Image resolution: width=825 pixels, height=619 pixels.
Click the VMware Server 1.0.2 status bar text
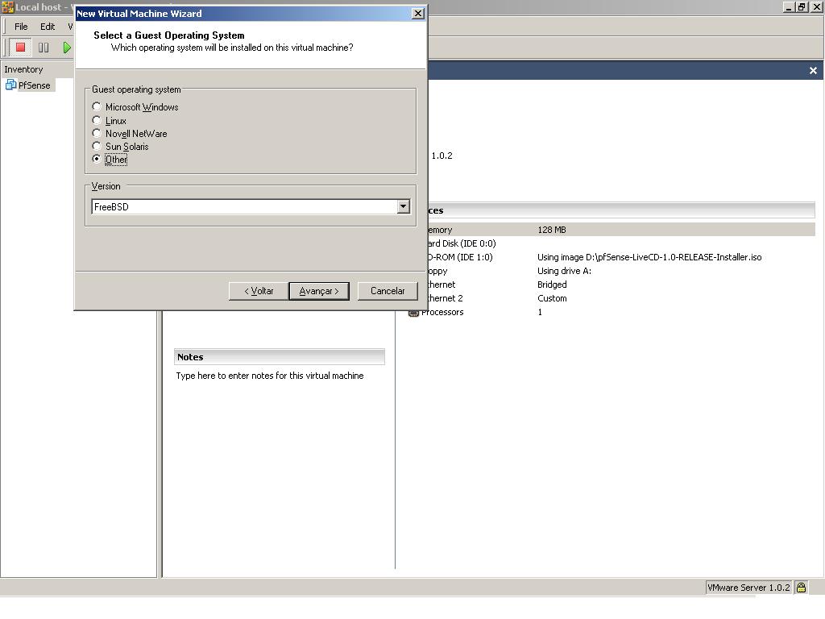pos(748,588)
